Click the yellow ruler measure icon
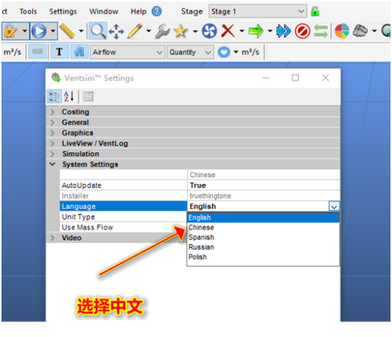This screenshot has height=337, width=392. pos(67,31)
